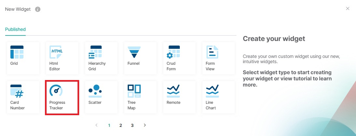Image resolution: width=356 pixels, height=136 pixels.
Task: Switch to the Published tab
Action: click(15, 29)
